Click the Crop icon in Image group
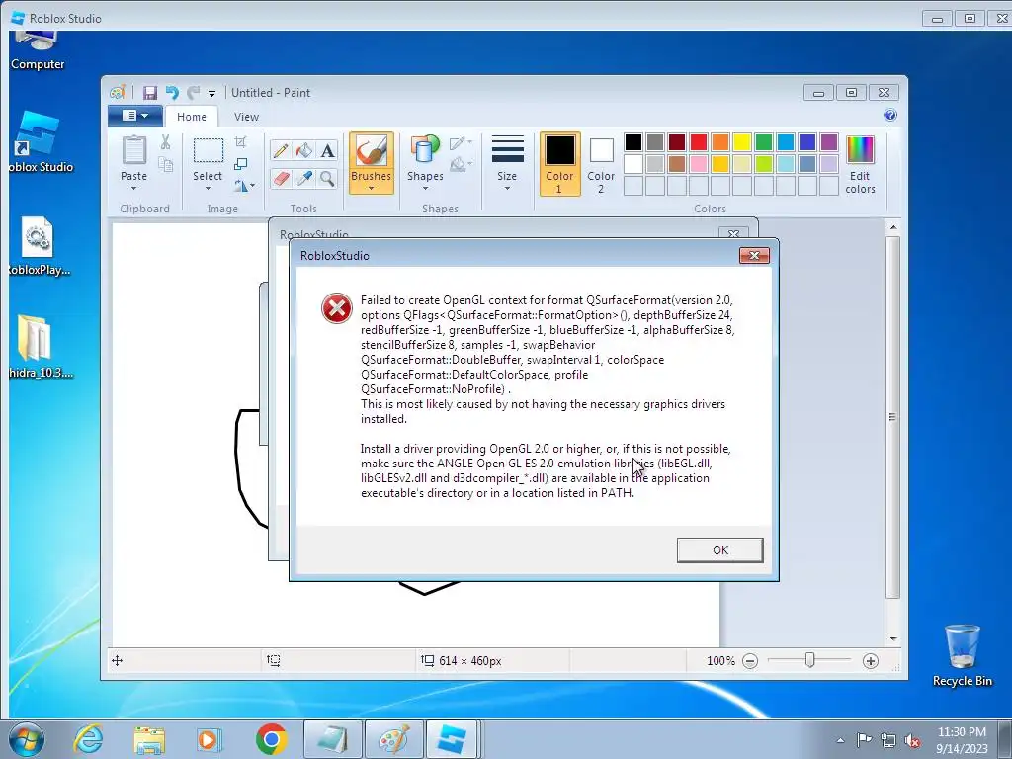Image resolution: width=1012 pixels, height=759 pixels. pyautogui.click(x=241, y=142)
